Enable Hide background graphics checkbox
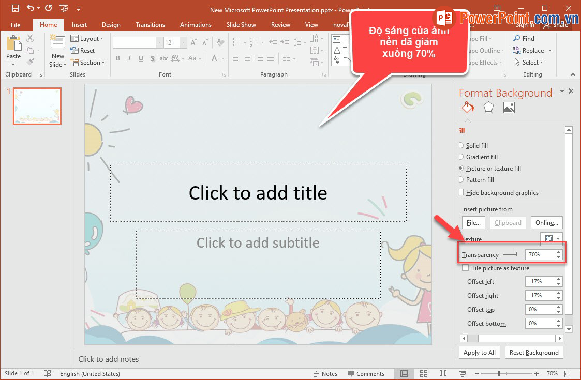This screenshot has width=581, height=380. click(461, 193)
